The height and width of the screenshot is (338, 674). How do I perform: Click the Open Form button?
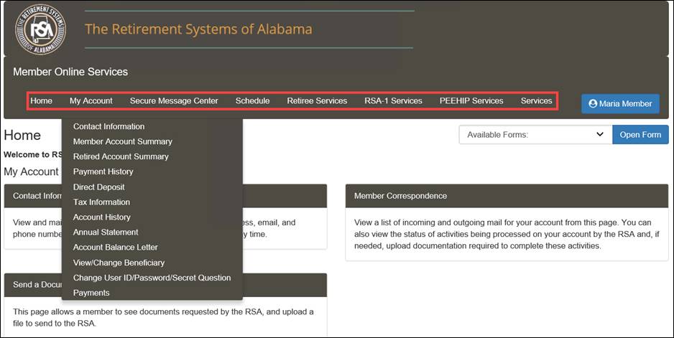point(640,134)
